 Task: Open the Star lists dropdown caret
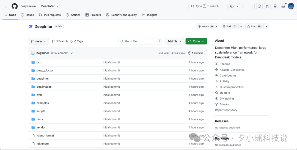pyautogui.click(x=266, y=26)
